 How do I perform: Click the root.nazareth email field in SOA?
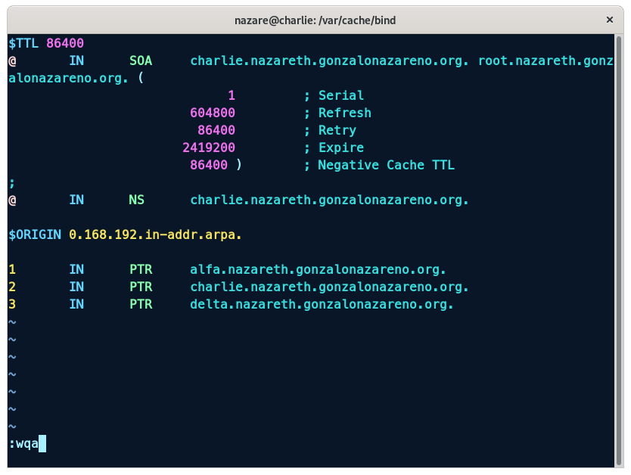coord(545,61)
